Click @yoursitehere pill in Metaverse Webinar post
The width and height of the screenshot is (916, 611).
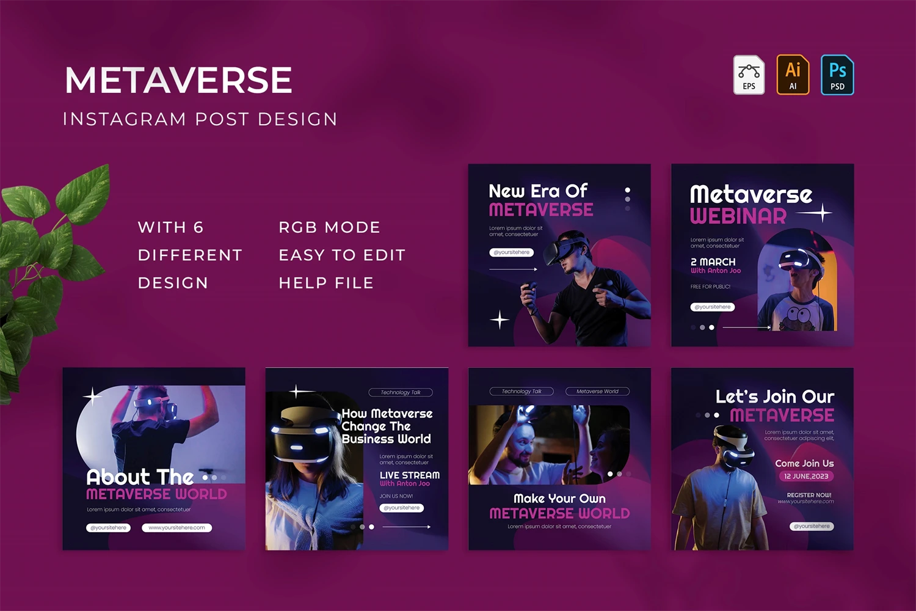pos(713,307)
